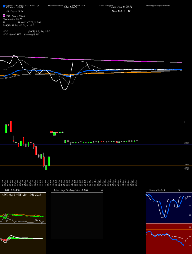This screenshot has width=192, height=254.
Task: Click the 83.25 price axis label
Action: [x=187, y=143]
